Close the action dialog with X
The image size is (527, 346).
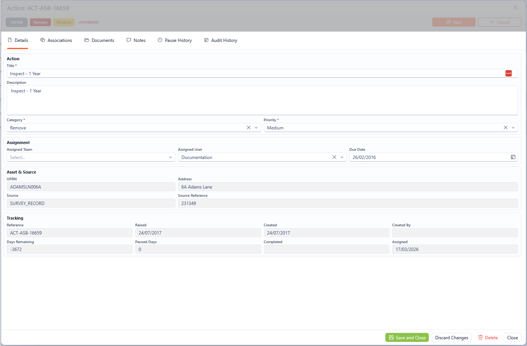[x=515, y=7]
